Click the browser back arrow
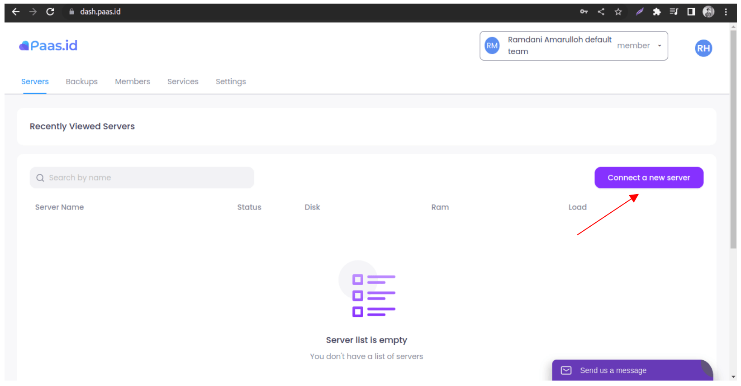 [x=16, y=12]
